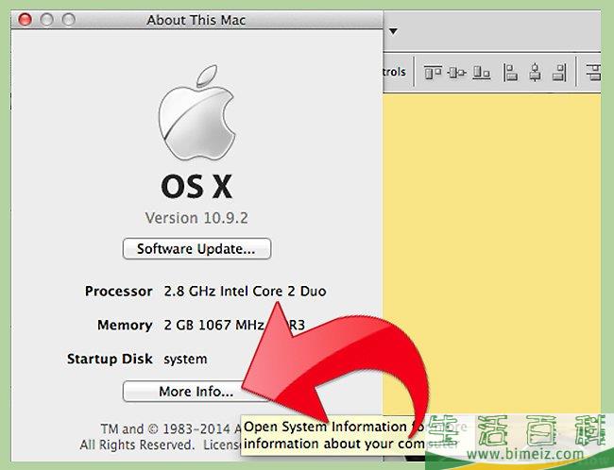Select the align bottom edges icon

point(481,73)
